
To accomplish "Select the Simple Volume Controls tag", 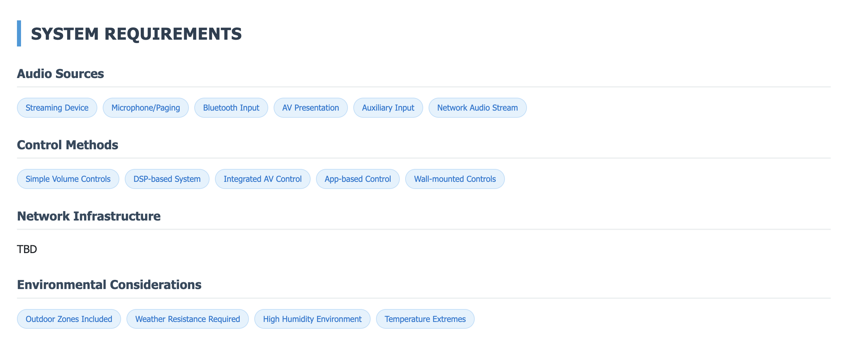I will (68, 179).
